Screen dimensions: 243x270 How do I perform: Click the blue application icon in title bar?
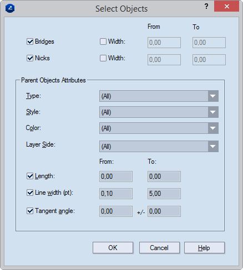click(x=10, y=8)
